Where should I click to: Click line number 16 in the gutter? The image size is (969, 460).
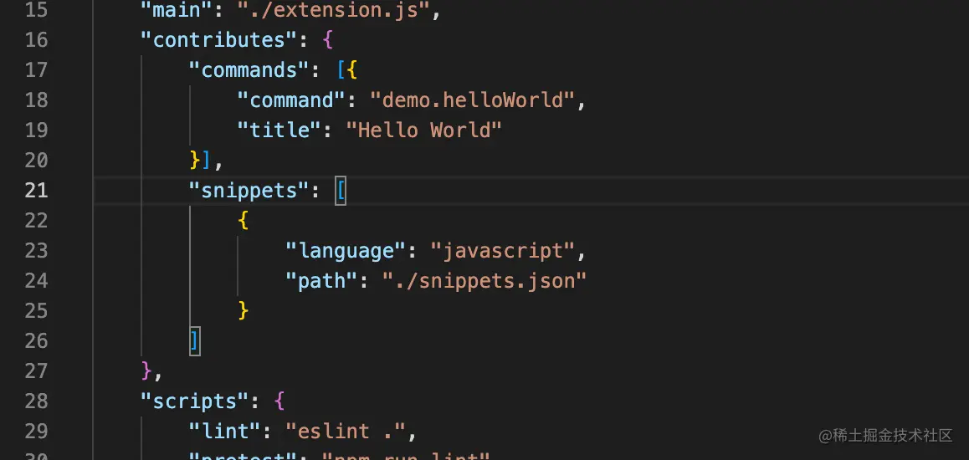click(x=36, y=40)
